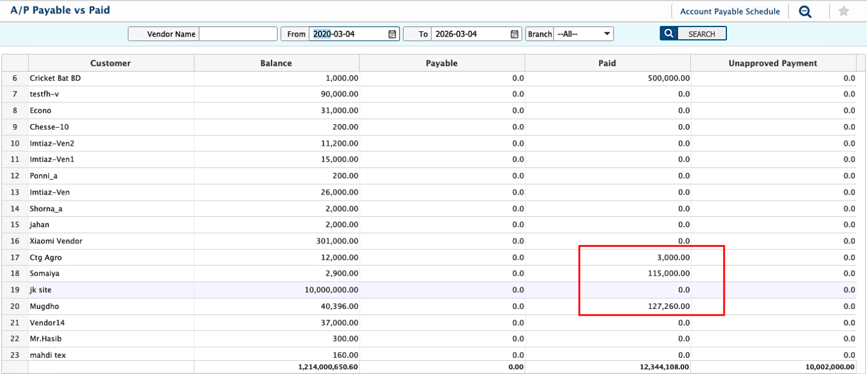Expand the Branch dropdown
The image size is (867, 374).
[583, 34]
